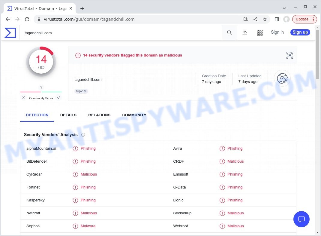
Task: Click the Fortinet Phishing result
Action: (88, 187)
